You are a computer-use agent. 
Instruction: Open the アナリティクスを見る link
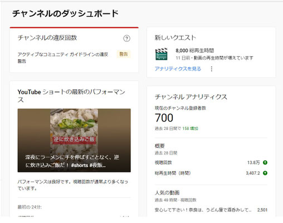click(x=178, y=69)
